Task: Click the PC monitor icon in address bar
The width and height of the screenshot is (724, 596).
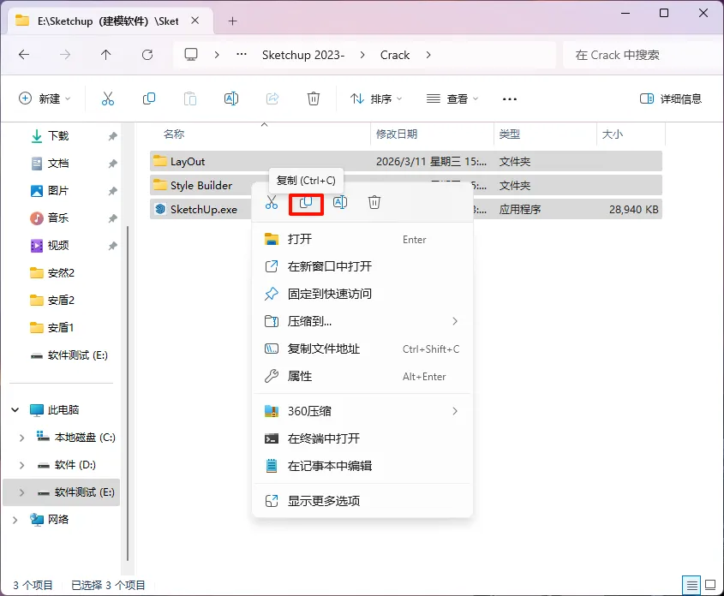Action: (x=191, y=55)
